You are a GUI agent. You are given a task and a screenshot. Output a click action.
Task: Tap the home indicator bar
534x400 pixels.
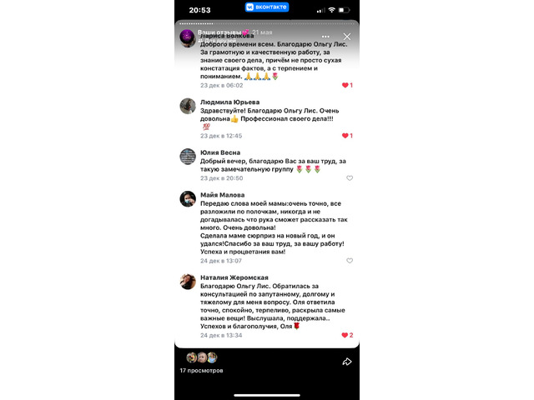pyautogui.click(x=267, y=395)
